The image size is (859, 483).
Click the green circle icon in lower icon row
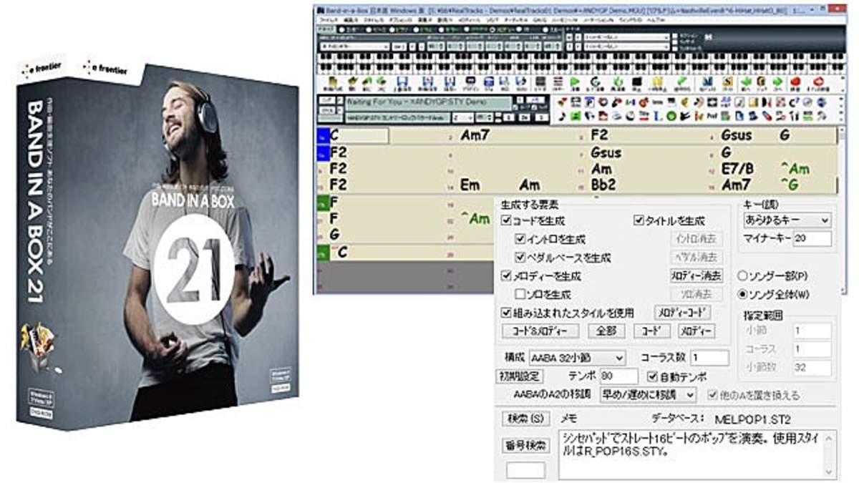click(x=671, y=115)
